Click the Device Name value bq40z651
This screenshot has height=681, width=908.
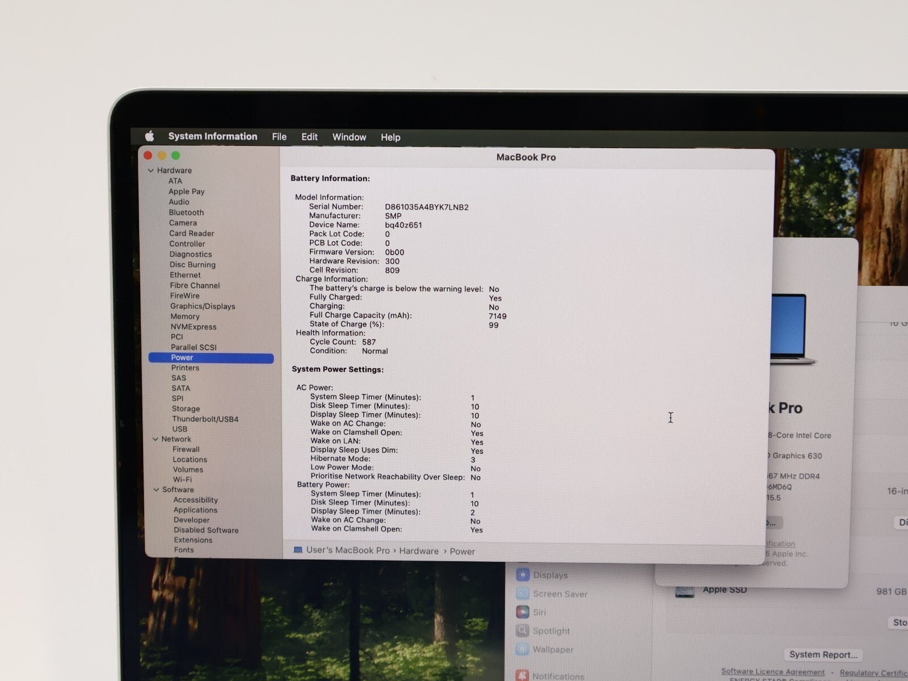click(403, 225)
